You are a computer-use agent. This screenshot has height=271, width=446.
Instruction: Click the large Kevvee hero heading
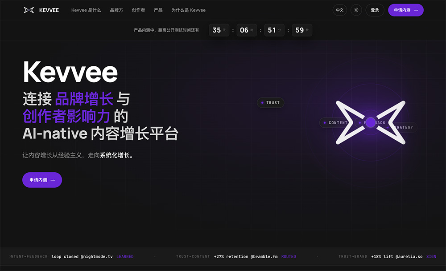[x=70, y=72]
